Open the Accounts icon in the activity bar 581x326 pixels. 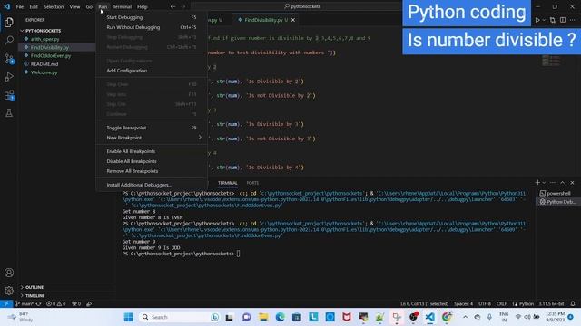click(9, 273)
